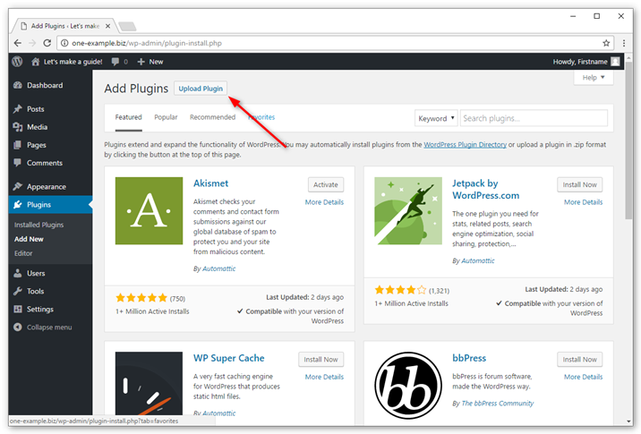641x434 pixels.
Task: Select Add New in Plugins submenu
Action: click(29, 239)
